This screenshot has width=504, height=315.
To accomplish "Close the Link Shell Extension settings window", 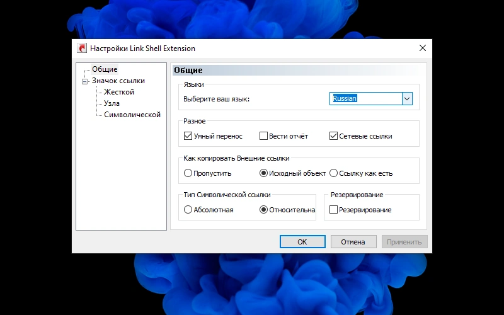I will click(422, 49).
